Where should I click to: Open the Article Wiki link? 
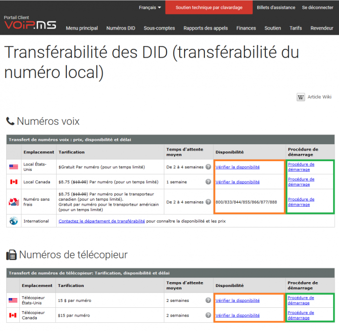319,97
